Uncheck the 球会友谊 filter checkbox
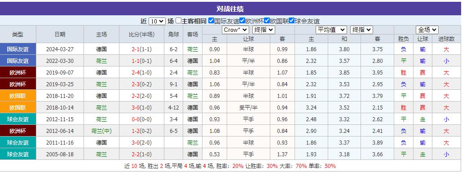 pos(292,21)
